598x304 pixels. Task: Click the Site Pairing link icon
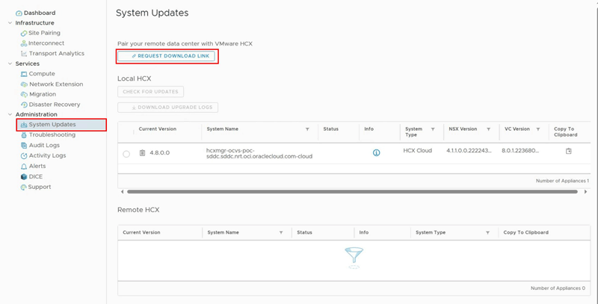(x=24, y=34)
